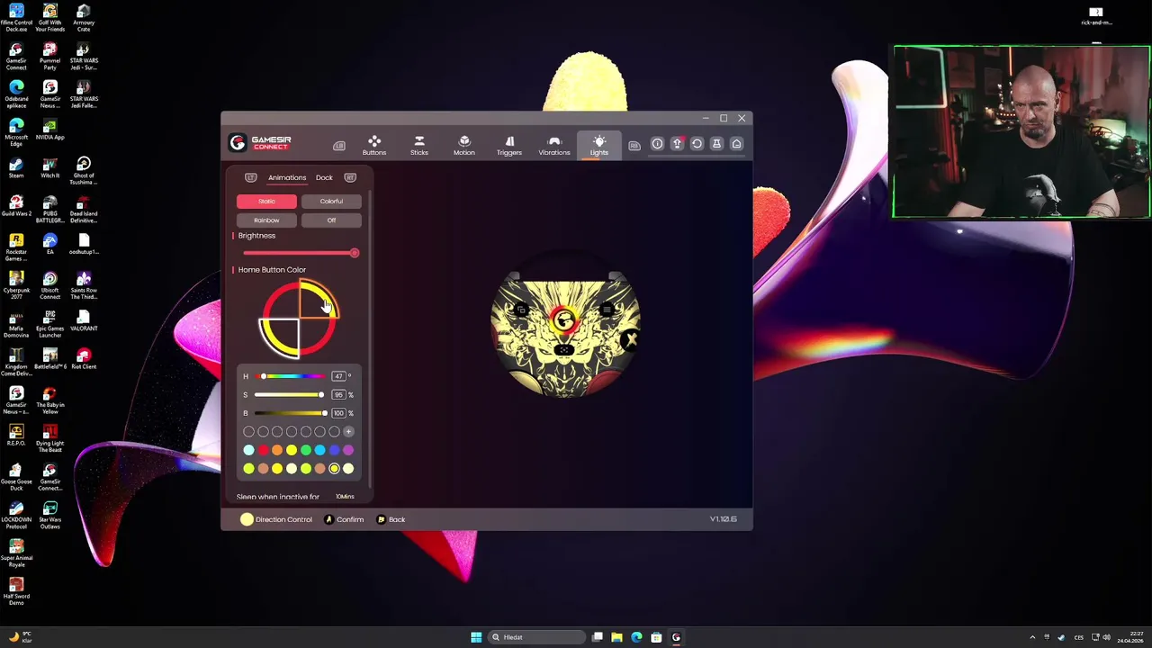Open the Windows Start menu
Screen dimensions: 1152x648
476,637
